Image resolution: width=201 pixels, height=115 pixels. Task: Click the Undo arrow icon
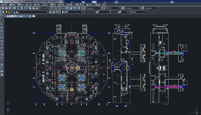42,8
